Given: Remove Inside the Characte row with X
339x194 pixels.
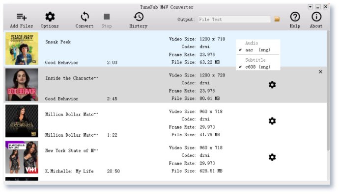Looking at the screenshot, I should coord(320,72).
